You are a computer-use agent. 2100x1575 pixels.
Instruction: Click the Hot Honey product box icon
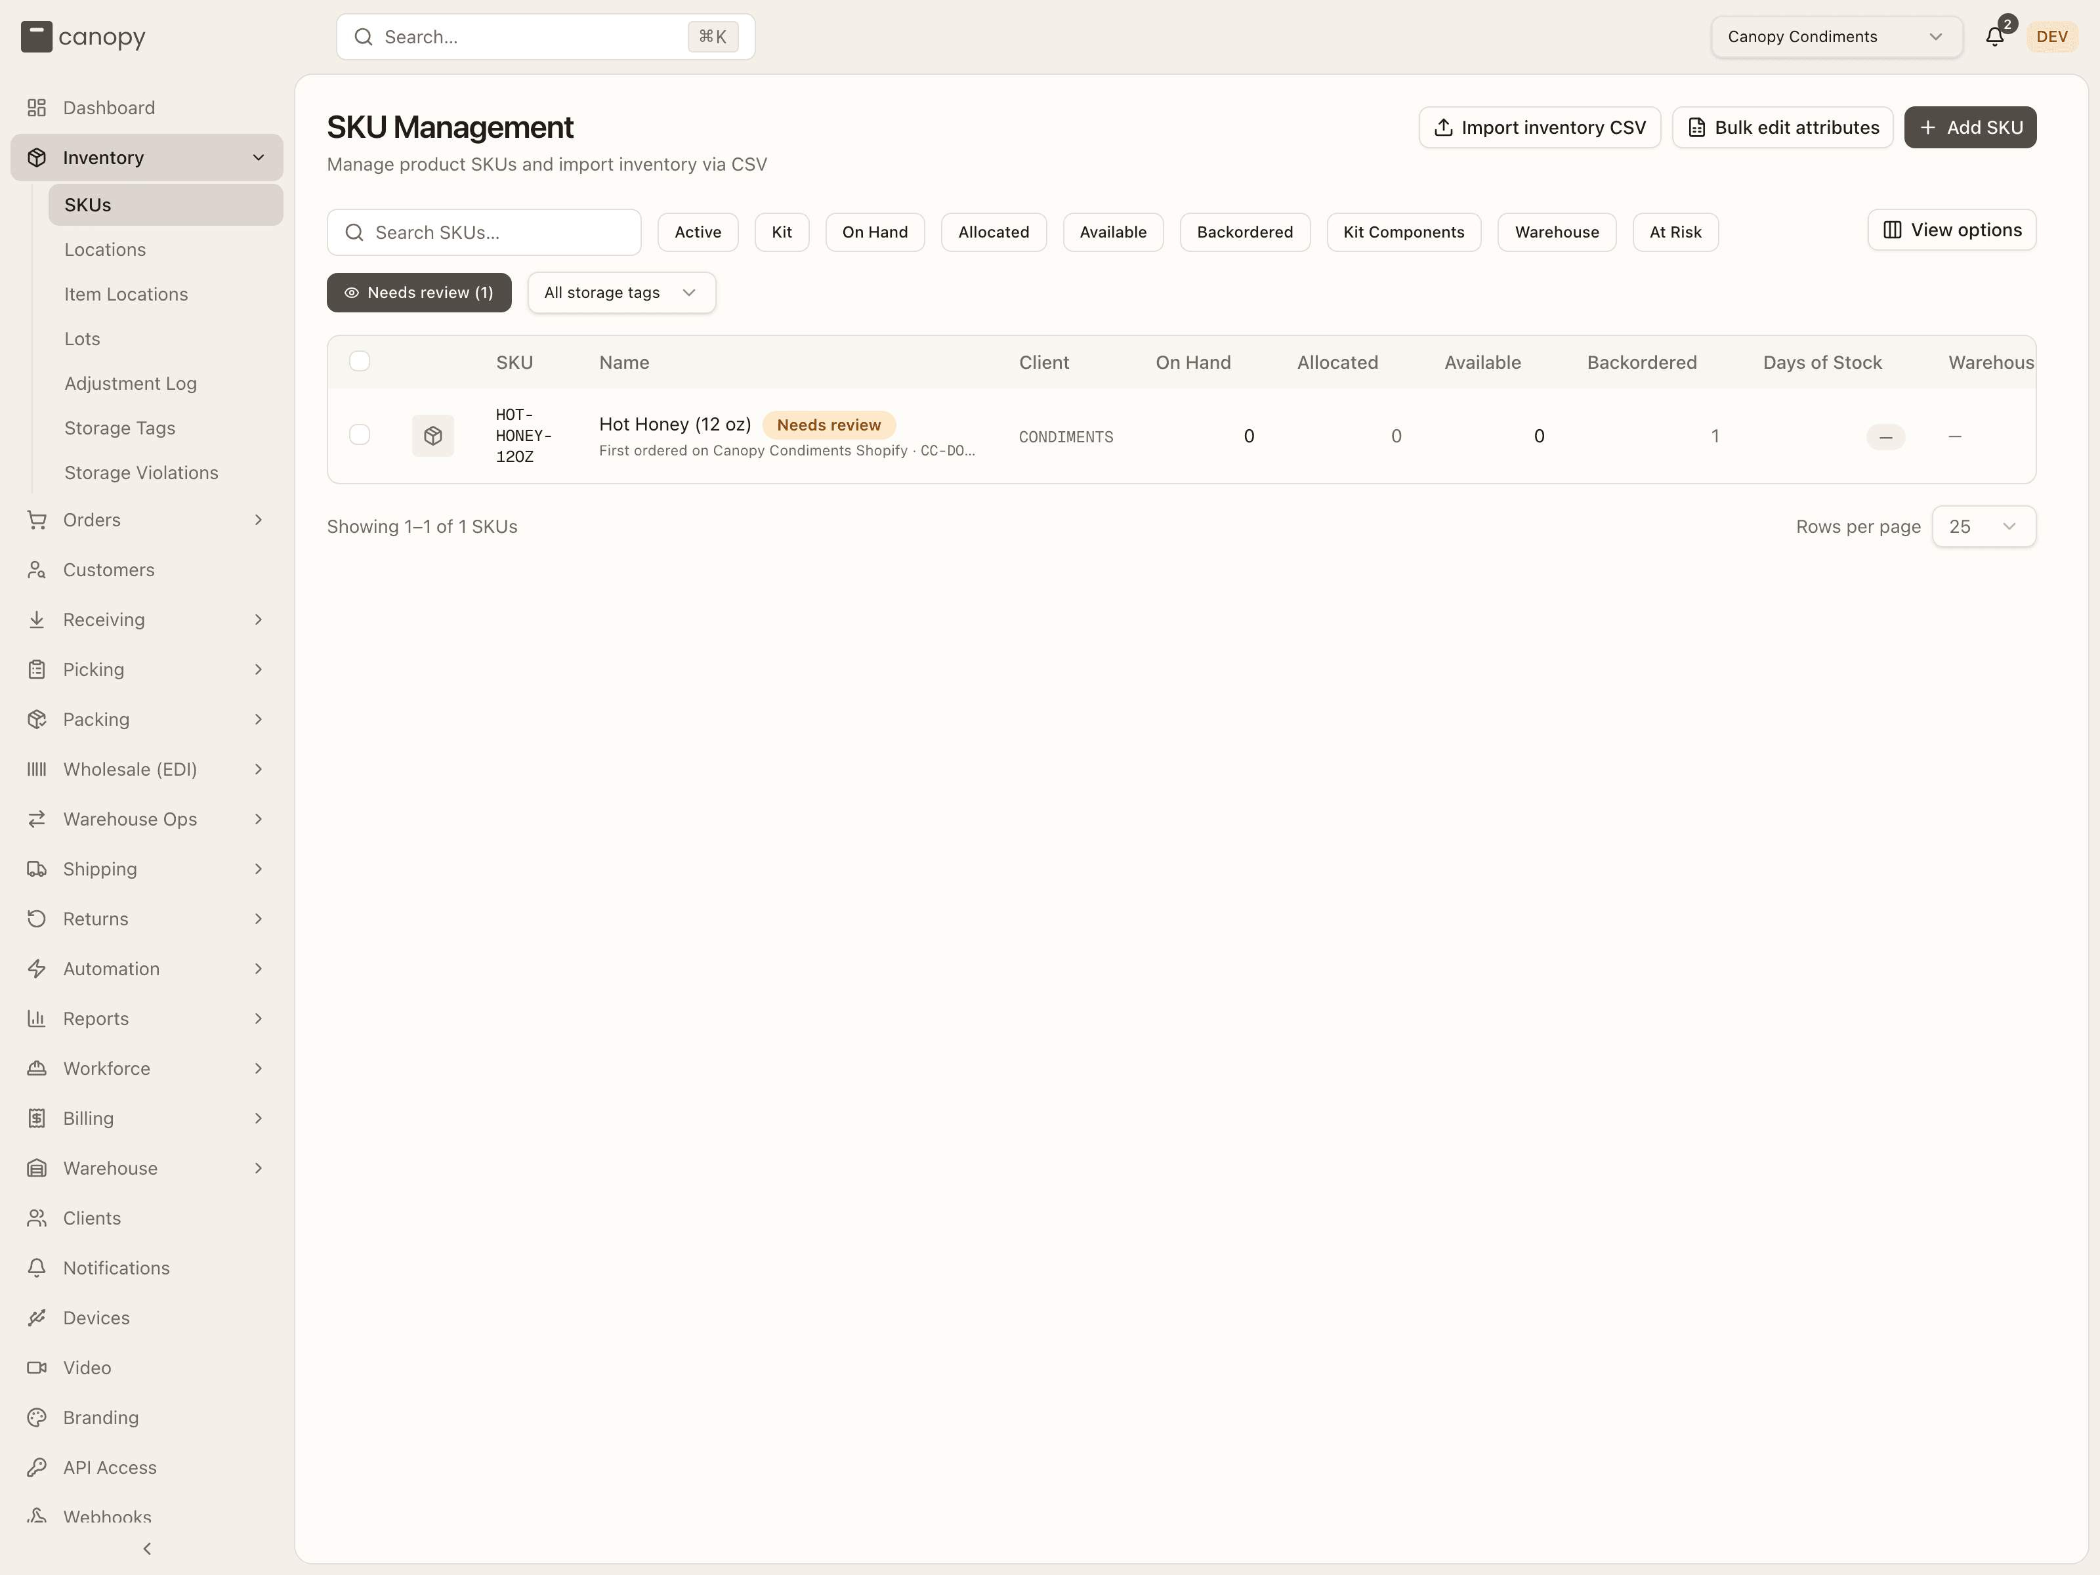(x=433, y=436)
